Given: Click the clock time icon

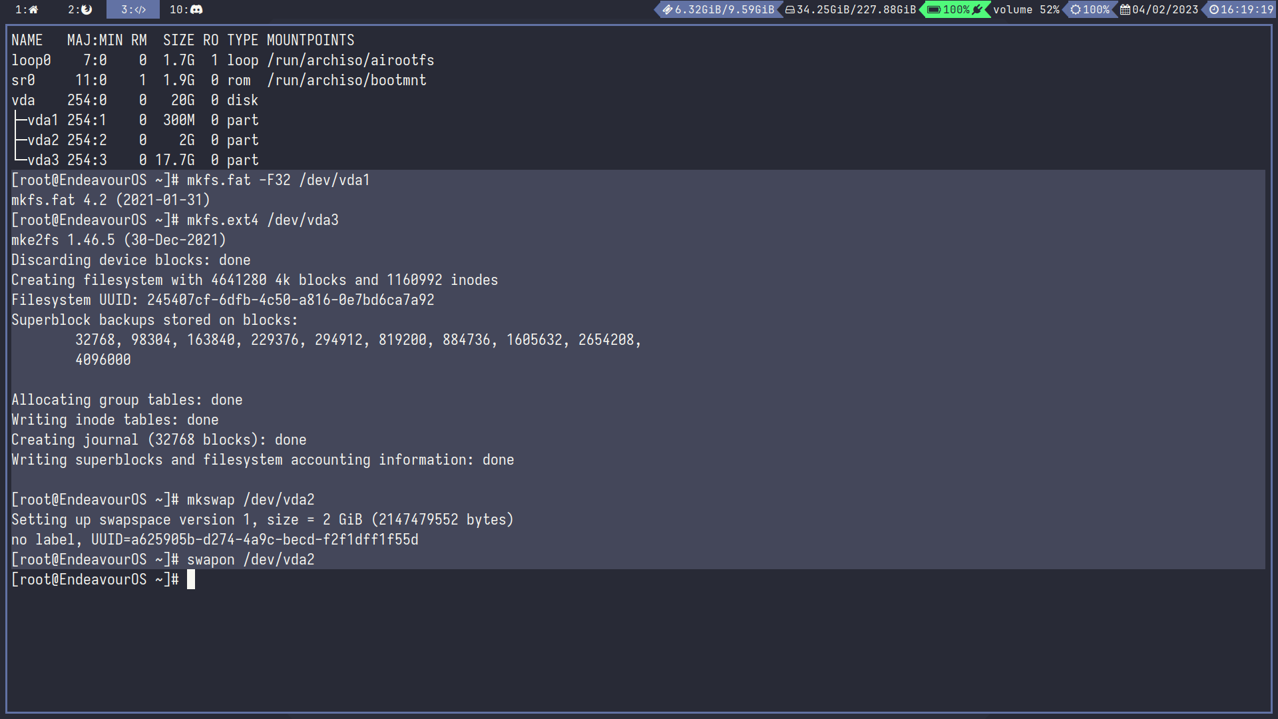Looking at the screenshot, I should (1214, 9).
